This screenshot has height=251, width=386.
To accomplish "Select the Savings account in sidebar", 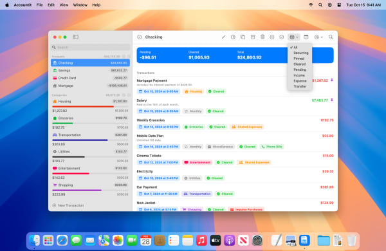I will pyautogui.click(x=90, y=70).
